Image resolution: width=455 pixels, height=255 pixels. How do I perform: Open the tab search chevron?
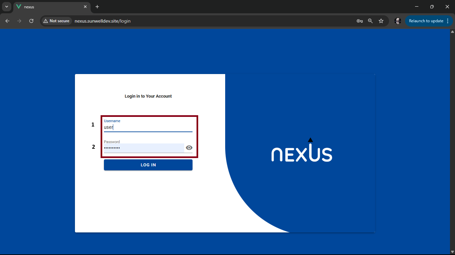pyautogui.click(x=7, y=7)
